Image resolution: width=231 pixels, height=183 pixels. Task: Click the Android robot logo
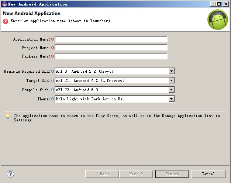coord(218,20)
